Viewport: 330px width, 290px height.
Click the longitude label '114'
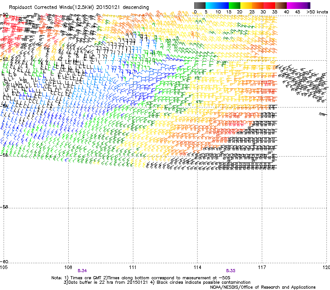197,267
